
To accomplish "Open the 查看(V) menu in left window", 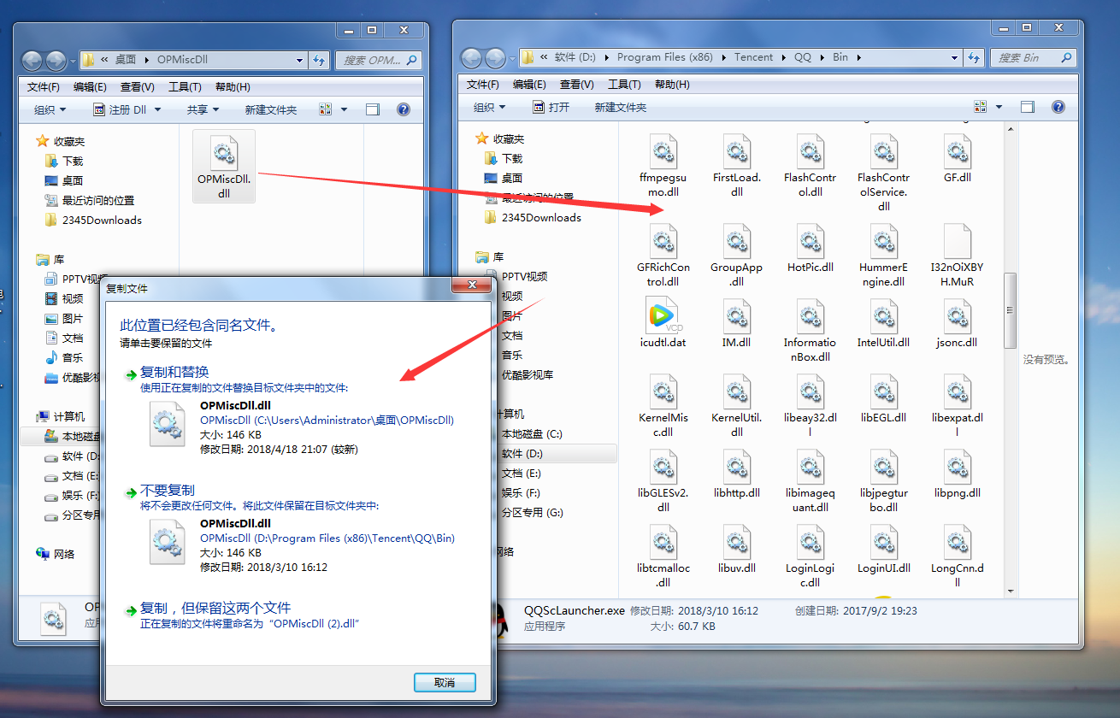I will point(137,86).
